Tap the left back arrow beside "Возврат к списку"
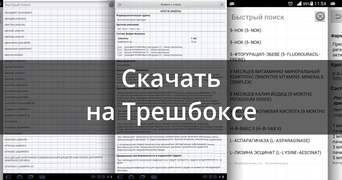 click(120, 4)
